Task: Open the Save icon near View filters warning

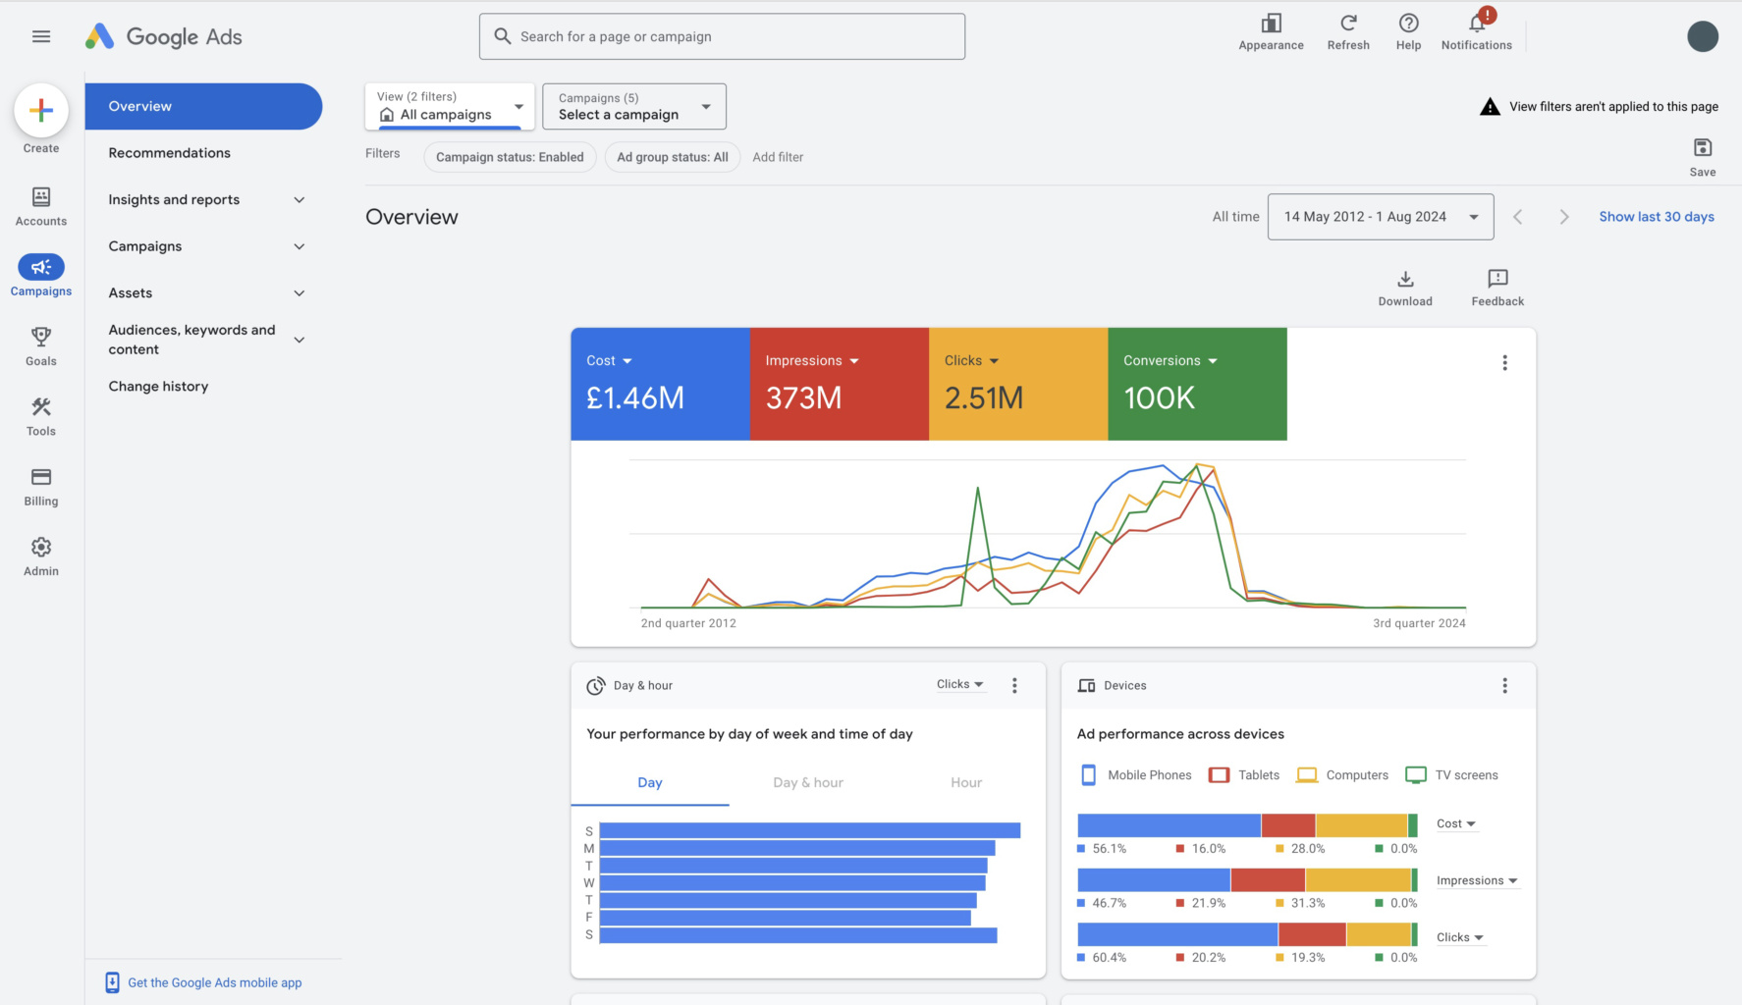Action: tap(1702, 150)
